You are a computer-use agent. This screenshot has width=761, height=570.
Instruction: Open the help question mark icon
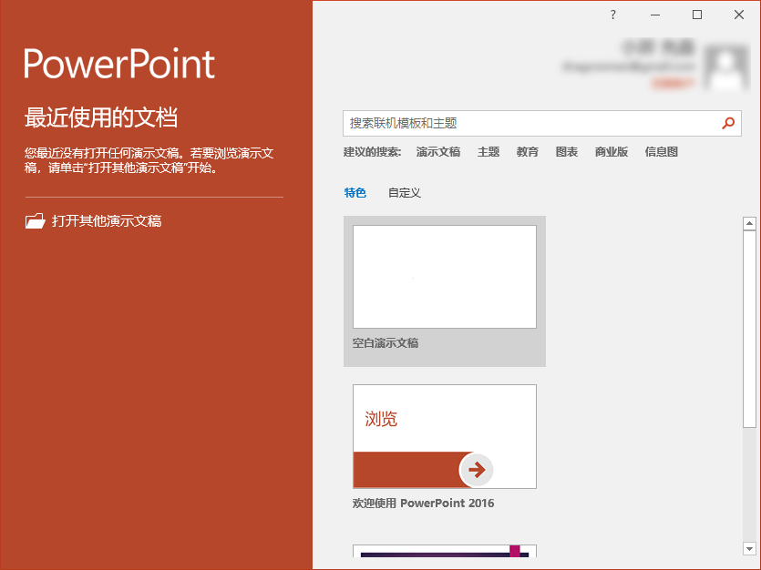(x=613, y=15)
